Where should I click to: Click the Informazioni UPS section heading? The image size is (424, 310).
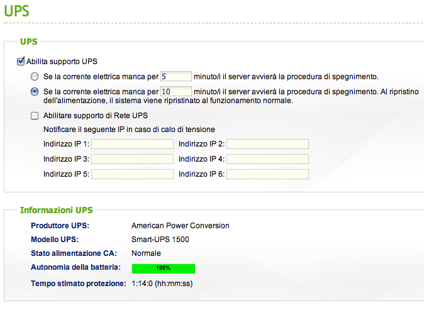coord(57,210)
